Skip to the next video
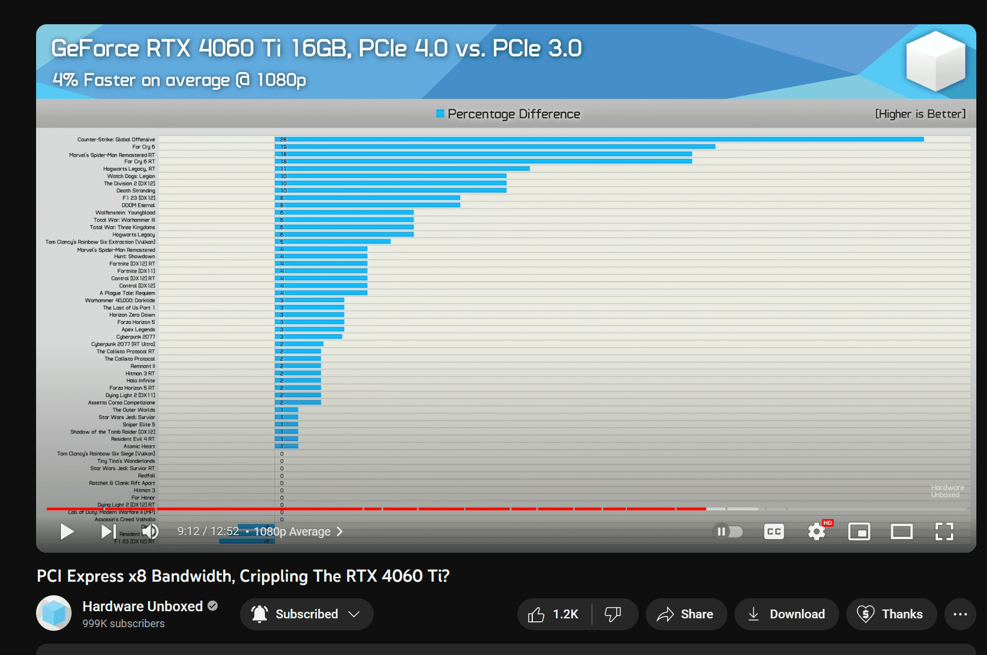 (x=108, y=531)
